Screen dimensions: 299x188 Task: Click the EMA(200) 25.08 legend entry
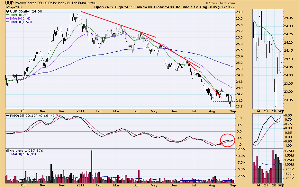[x=19, y=22]
